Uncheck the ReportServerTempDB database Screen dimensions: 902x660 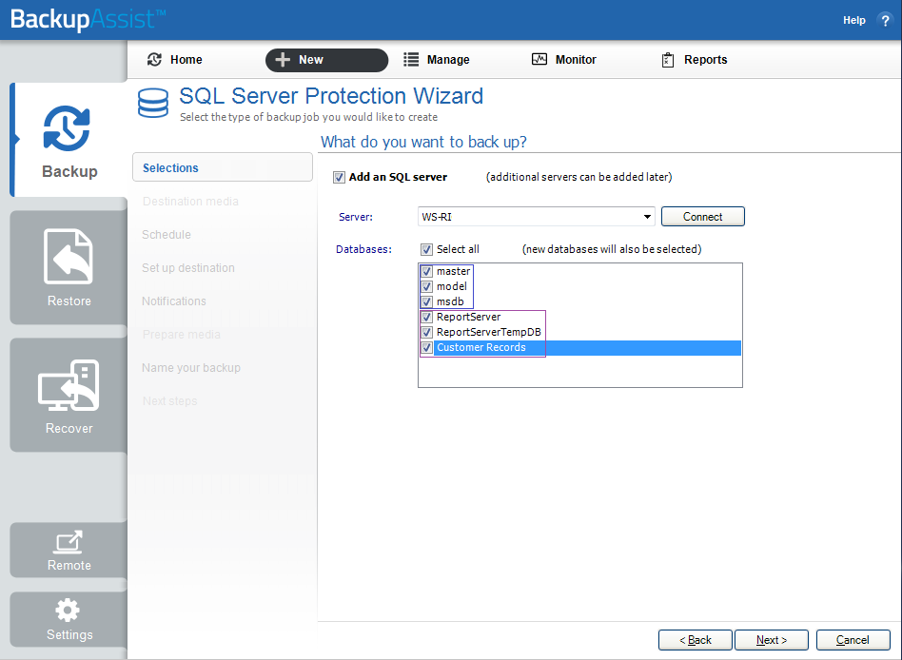pos(426,332)
